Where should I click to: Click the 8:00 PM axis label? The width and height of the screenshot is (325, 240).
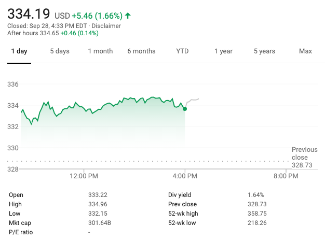point(286,176)
